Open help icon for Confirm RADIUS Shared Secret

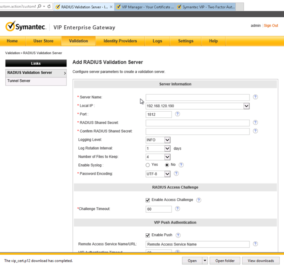click(255, 131)
